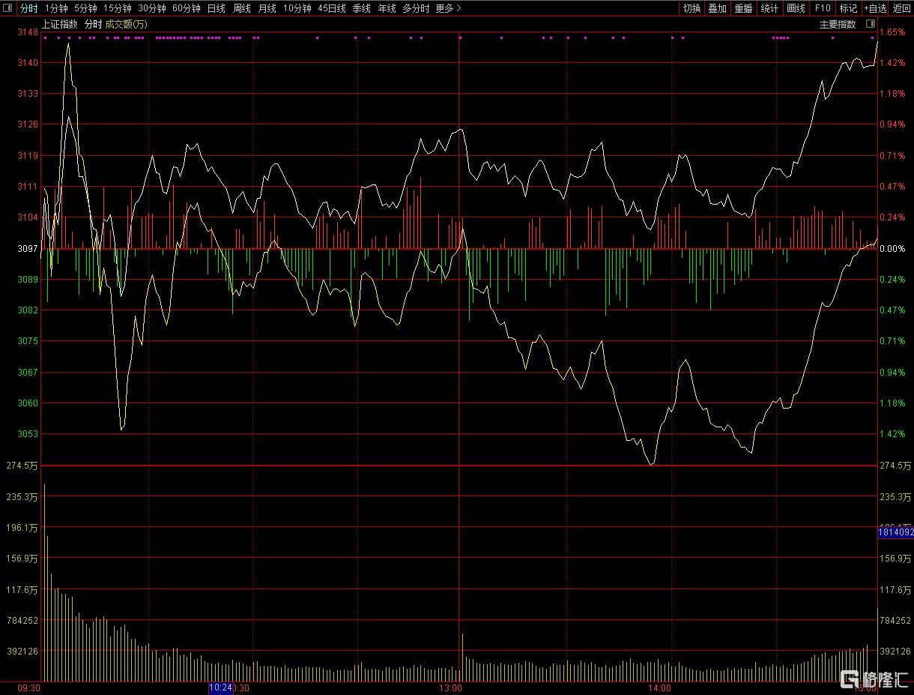Click the 13:00 time axis label
Screen dimensions: 914x695
tap(450, 688)
